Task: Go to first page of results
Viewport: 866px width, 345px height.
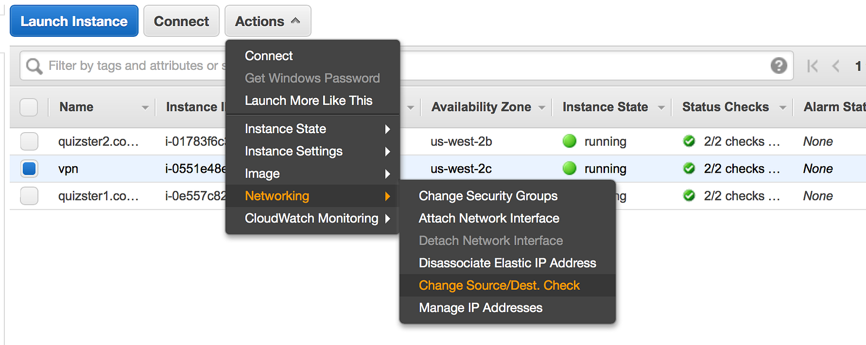Action: (x=812, y=66)
